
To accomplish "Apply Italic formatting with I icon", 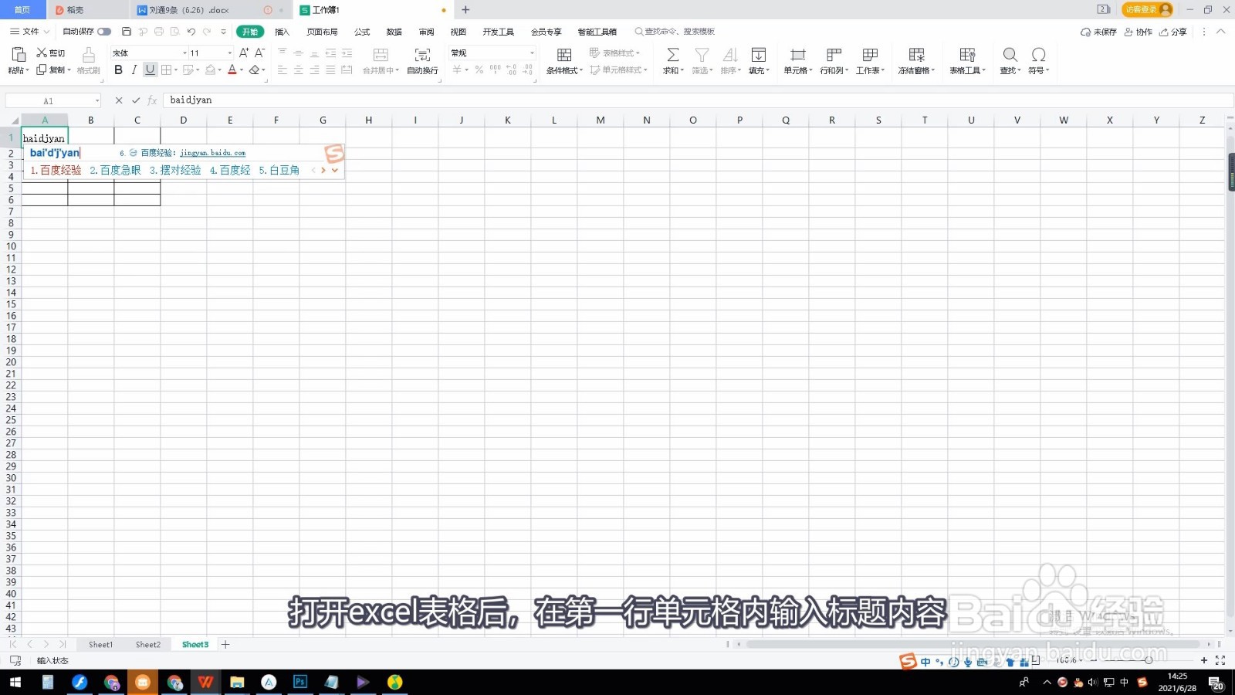I will pyautogui.click(x=134, y=70).
